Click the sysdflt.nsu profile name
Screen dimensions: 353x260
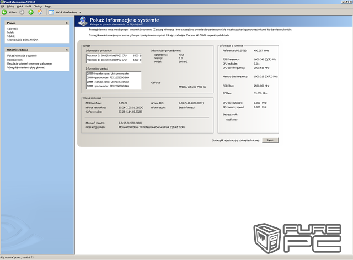click(232, 120)
